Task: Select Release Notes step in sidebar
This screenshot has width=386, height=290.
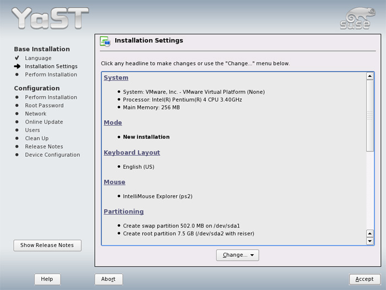Action: click(x=44, y=146)
